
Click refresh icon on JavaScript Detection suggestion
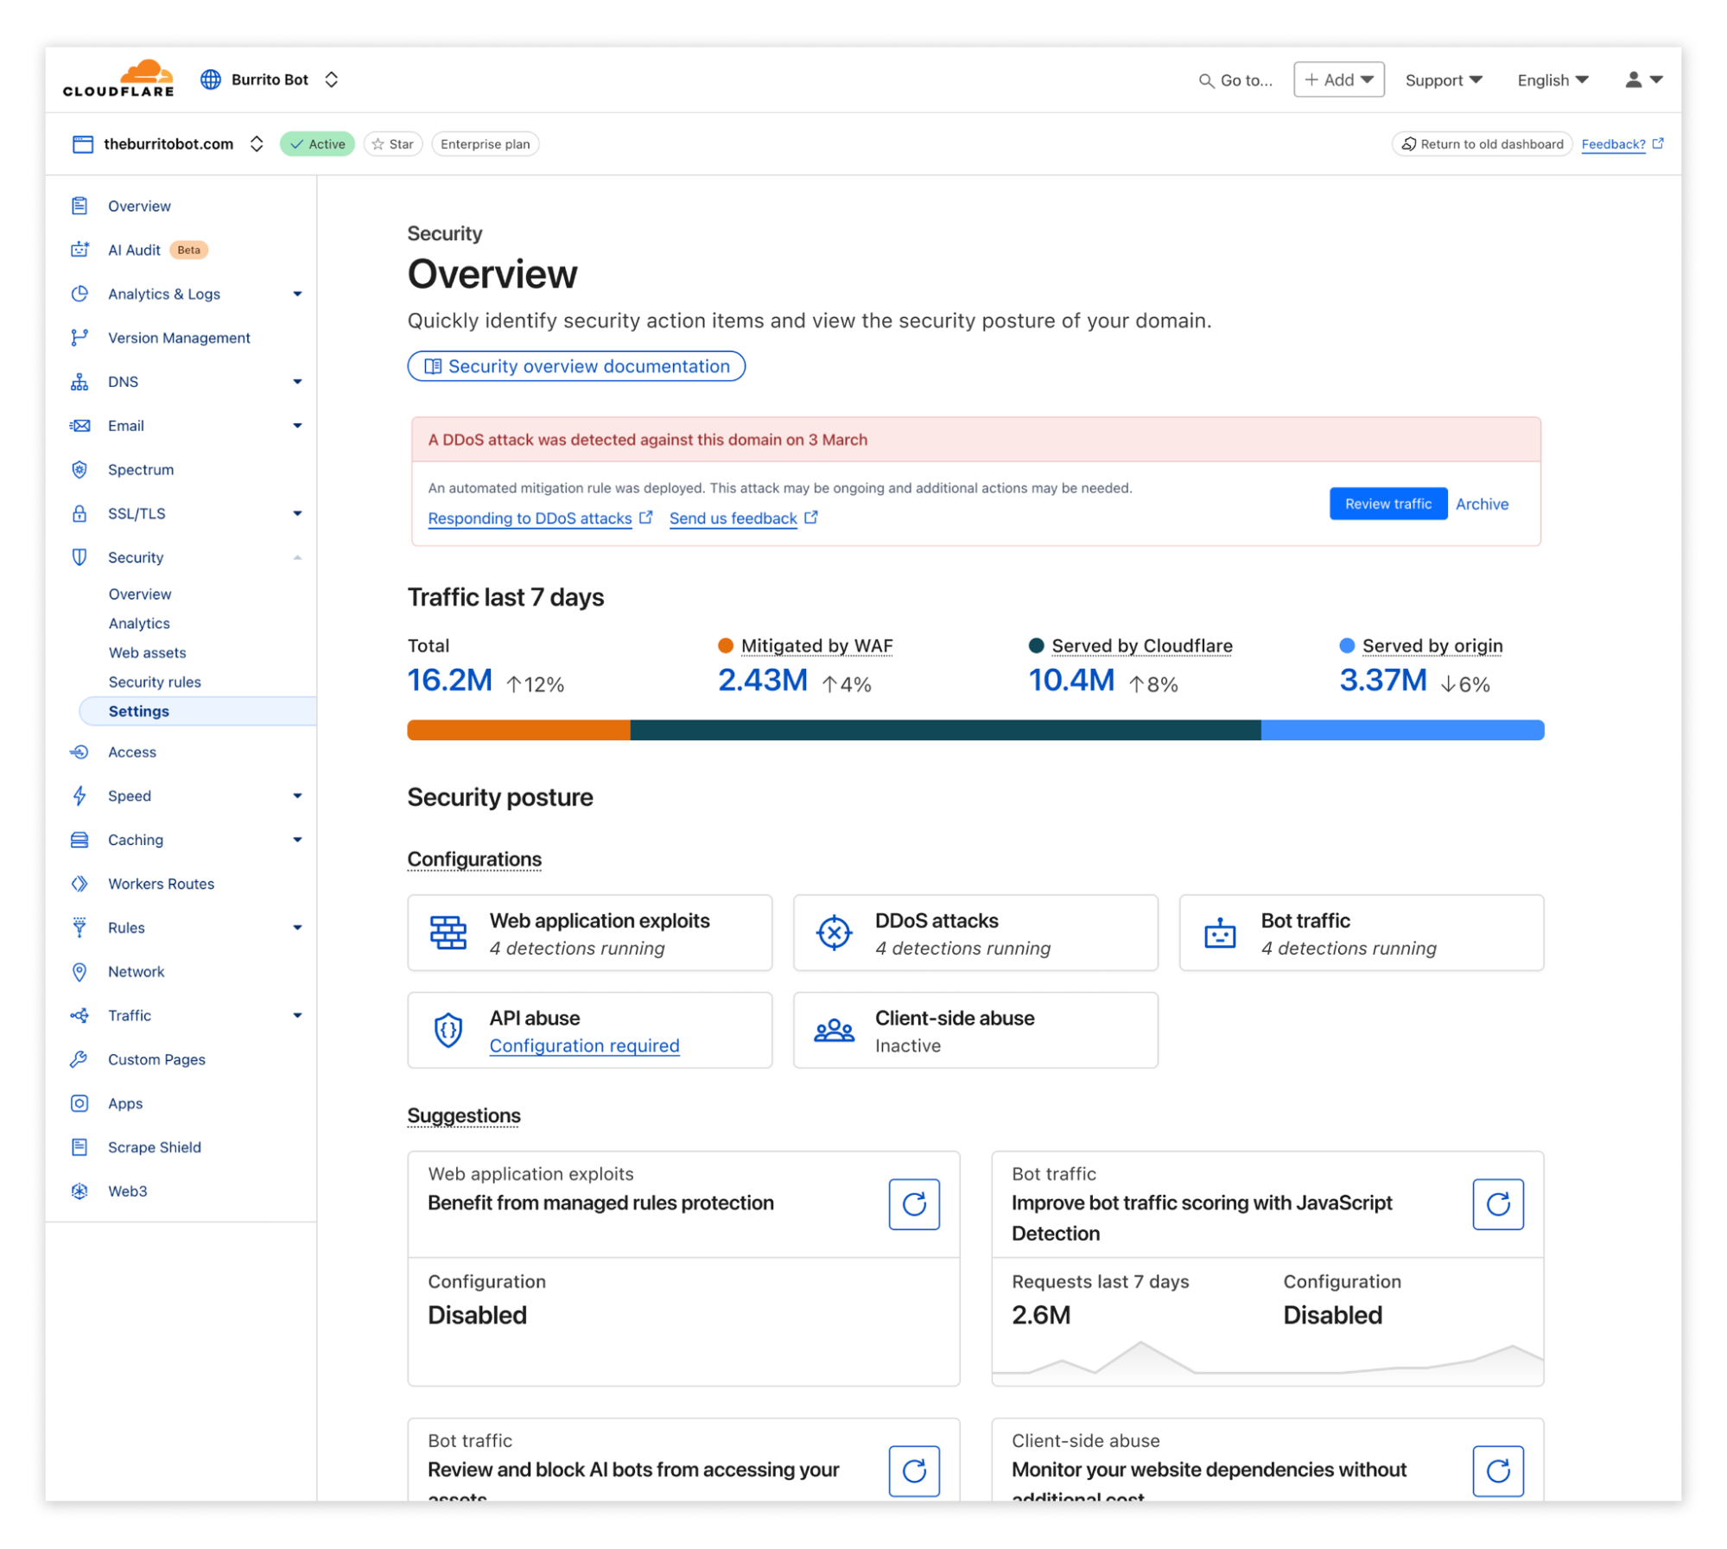coord(1500,1206)
